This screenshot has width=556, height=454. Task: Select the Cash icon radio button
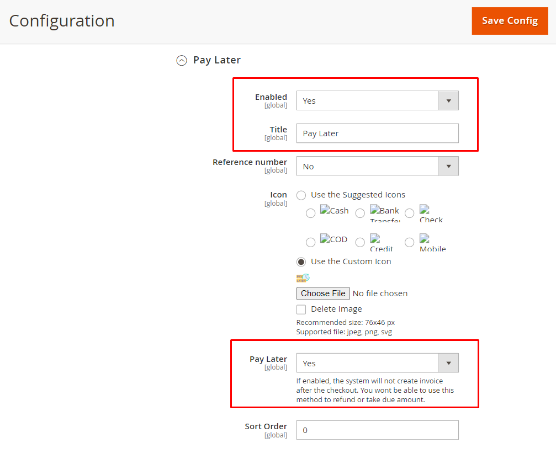(311, 213)
